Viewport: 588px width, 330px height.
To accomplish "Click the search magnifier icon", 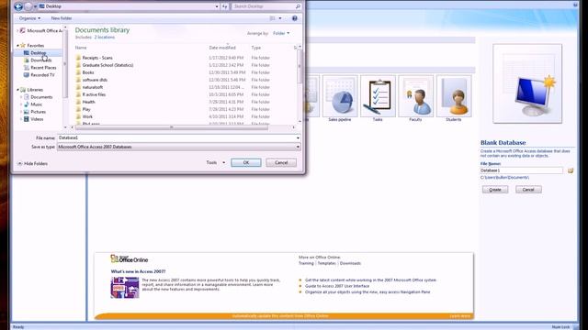I will pos(298,6).
